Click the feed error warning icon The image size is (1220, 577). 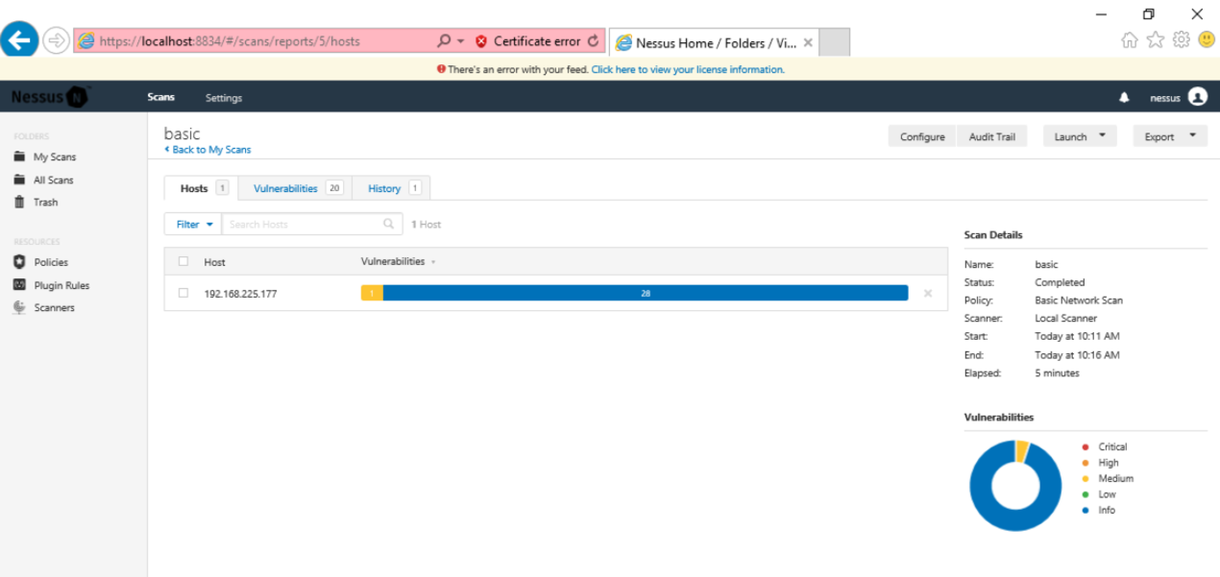point(441,69)
